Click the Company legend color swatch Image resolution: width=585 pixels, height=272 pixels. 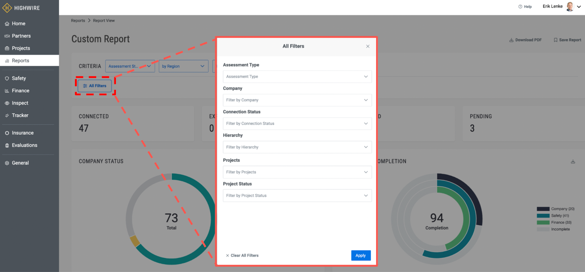pyautogui.click(x=543, y=209)
